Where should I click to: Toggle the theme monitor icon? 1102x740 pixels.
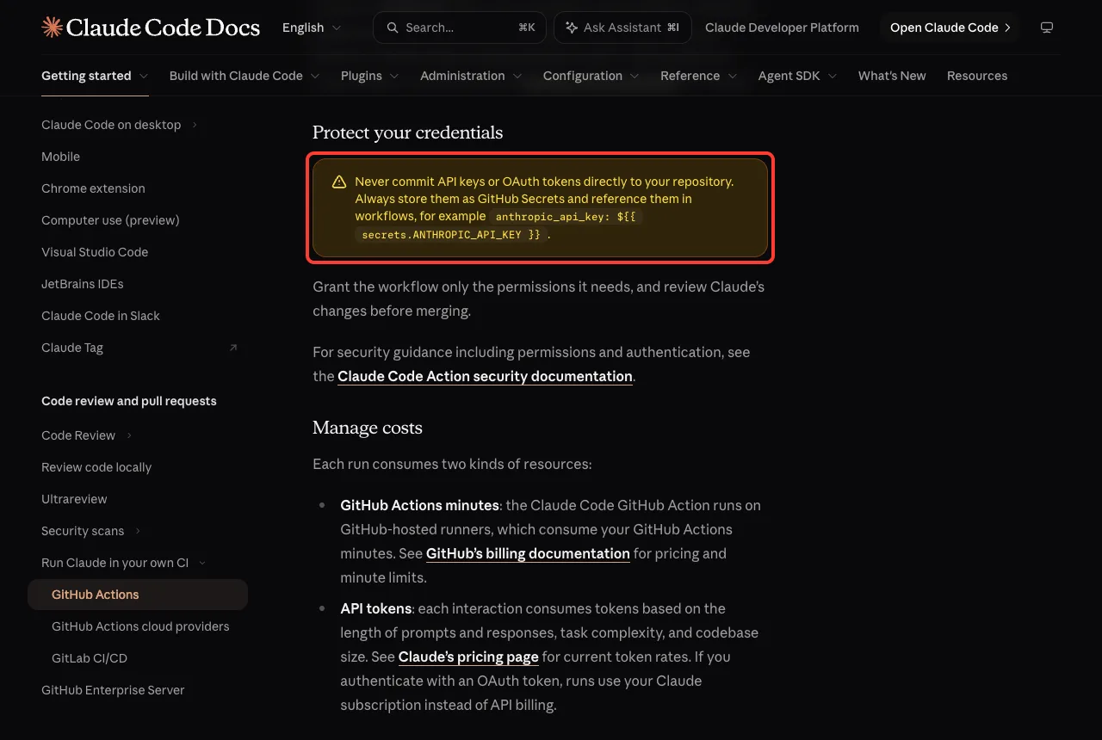[1047, 28]
